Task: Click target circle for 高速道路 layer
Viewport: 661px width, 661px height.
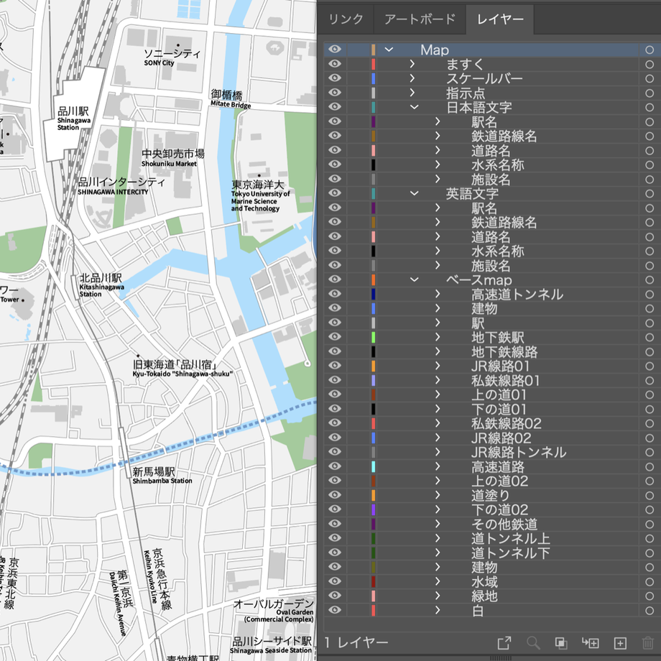Action: point(650,467)
